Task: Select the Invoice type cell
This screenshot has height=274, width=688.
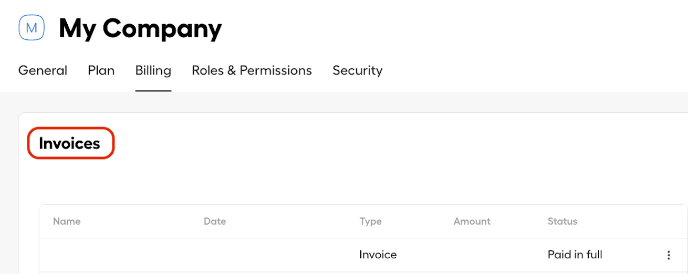Action: [x=378, y=255]
